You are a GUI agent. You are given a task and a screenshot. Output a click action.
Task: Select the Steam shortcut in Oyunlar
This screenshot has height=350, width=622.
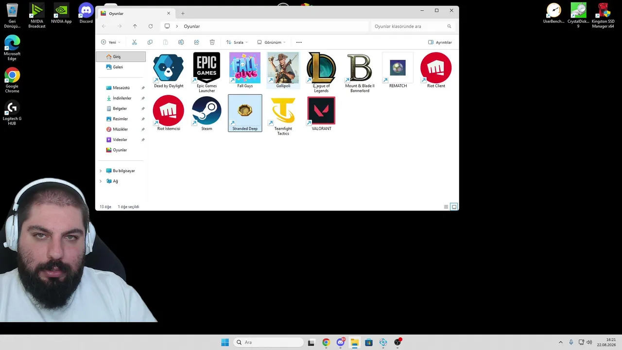point(207,114)
